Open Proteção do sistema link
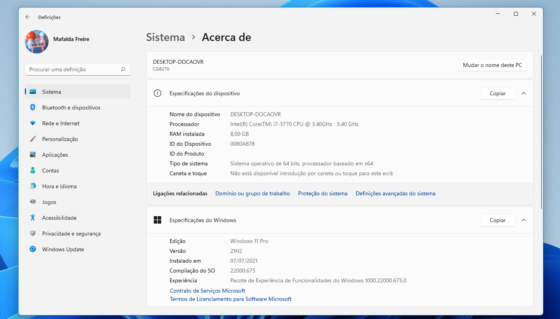Image resolution: width=560 pixels, height=319 pixels. pos(323,193)
